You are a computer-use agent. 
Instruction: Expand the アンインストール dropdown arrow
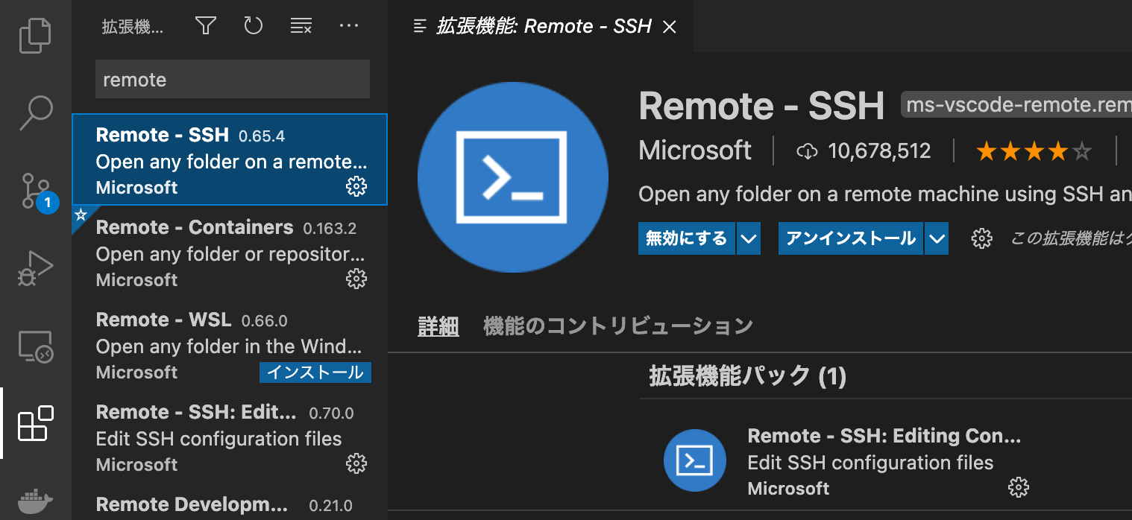937,238
